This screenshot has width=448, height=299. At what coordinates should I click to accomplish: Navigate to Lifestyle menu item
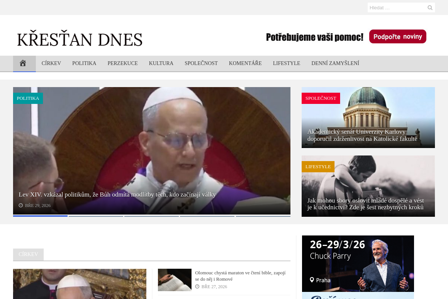coord(286,64)
